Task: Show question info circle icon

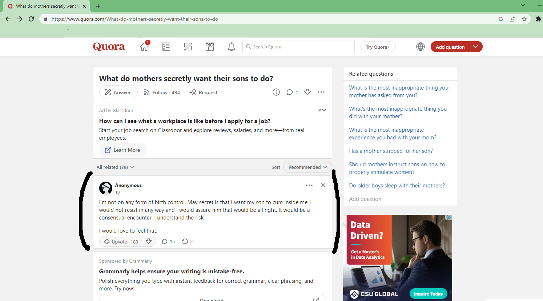Action: tap(276, 92)
